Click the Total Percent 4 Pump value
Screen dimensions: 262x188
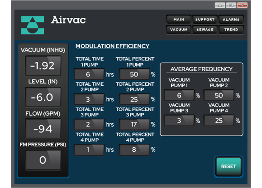(134, 149)
